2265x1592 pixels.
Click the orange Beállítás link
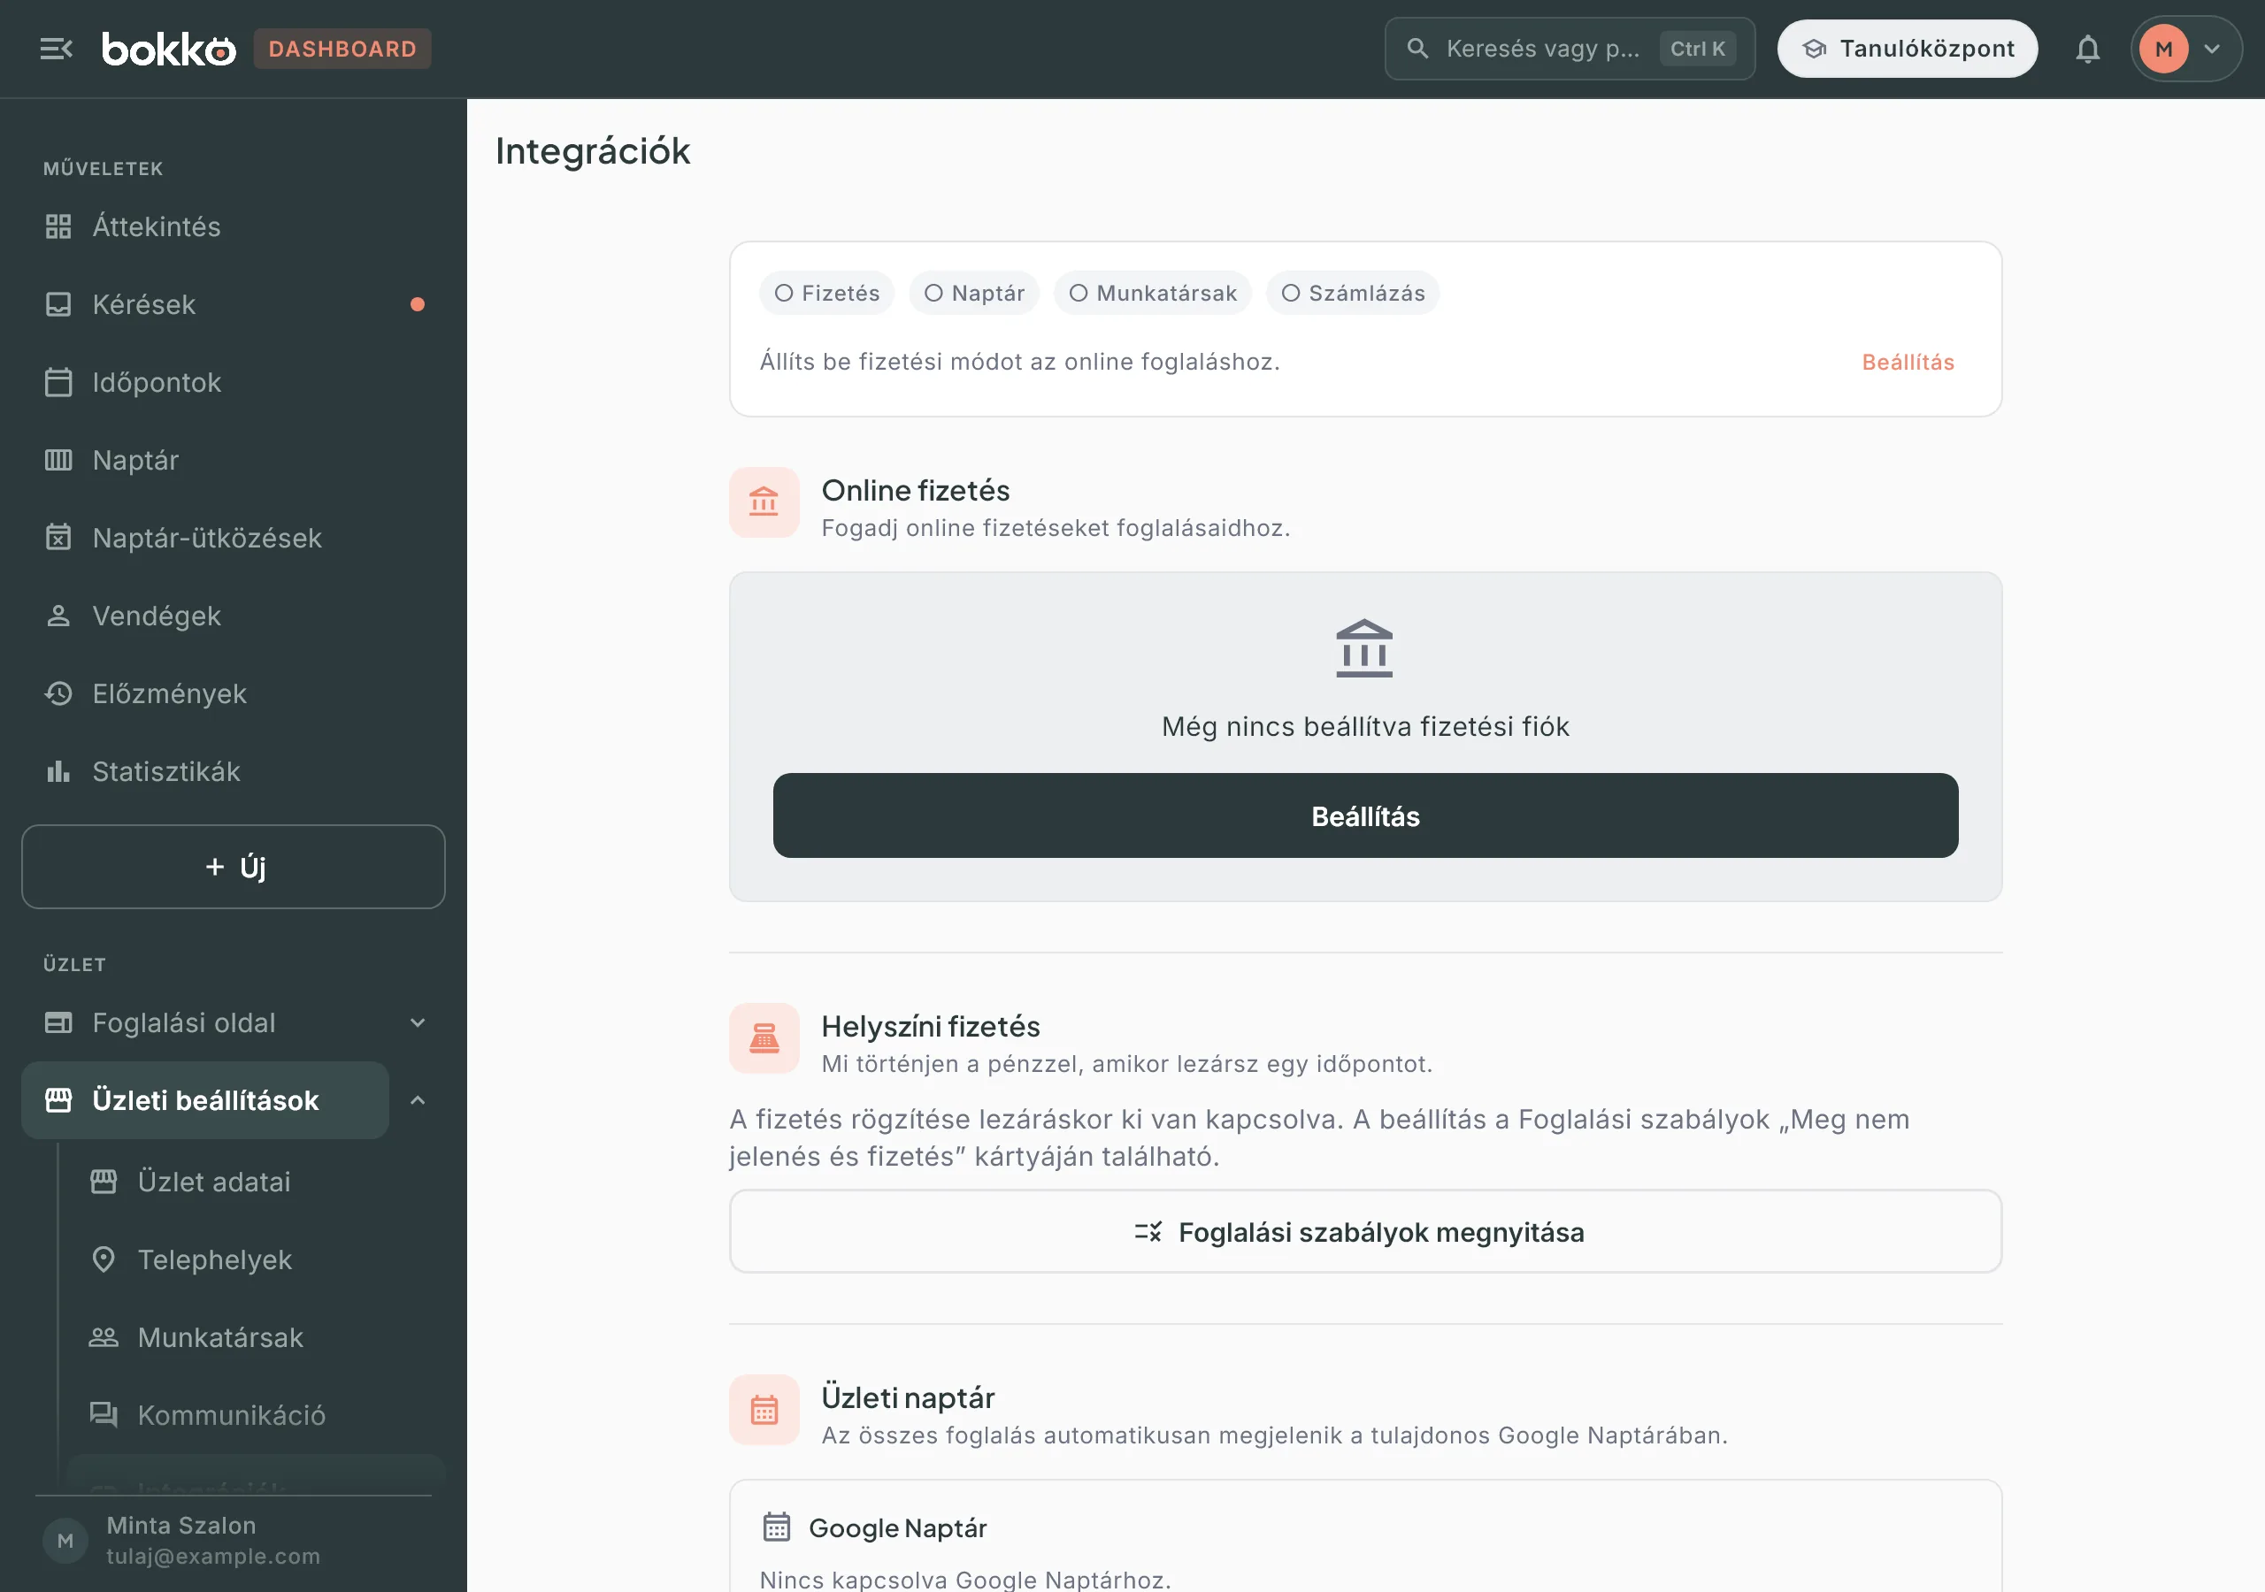[x=1908, y=362]
